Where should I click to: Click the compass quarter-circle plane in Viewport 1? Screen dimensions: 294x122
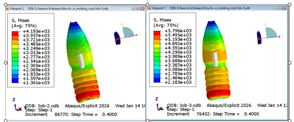271,33
